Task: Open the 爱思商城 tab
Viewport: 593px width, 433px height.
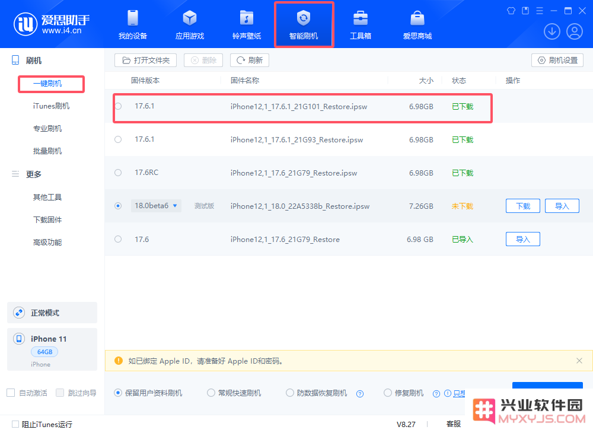Action: click(x=417, y=25)
